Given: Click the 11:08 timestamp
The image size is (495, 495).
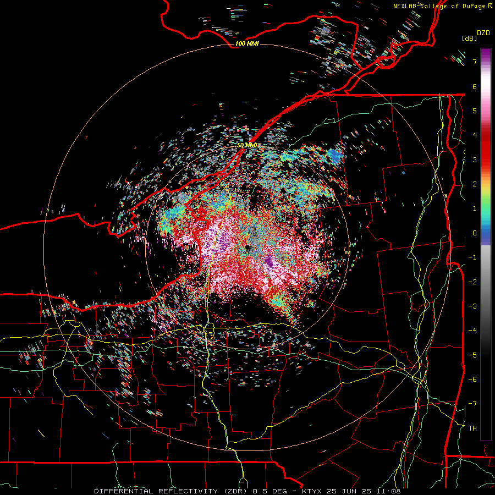Looking at the screenshot, I should [x=388, y=491].
